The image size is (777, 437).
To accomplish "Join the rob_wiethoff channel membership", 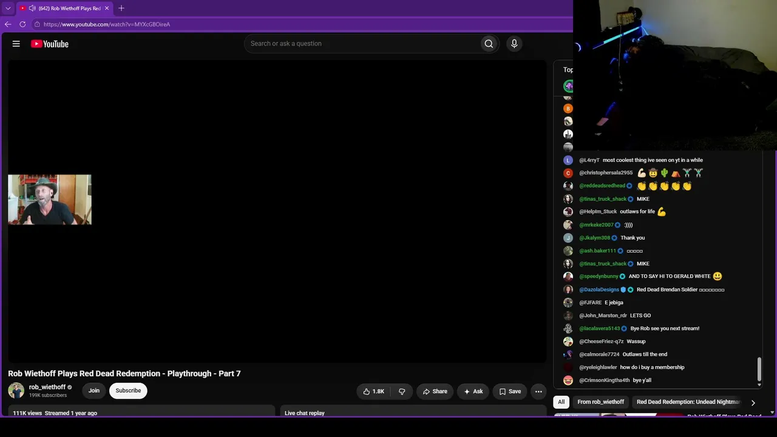I will click(94, 390).
